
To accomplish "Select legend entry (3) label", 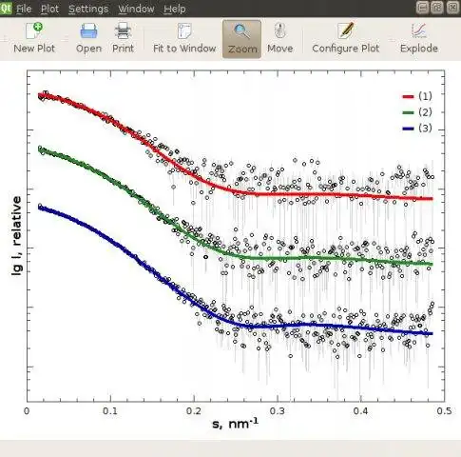I will [x=425, y=129].
